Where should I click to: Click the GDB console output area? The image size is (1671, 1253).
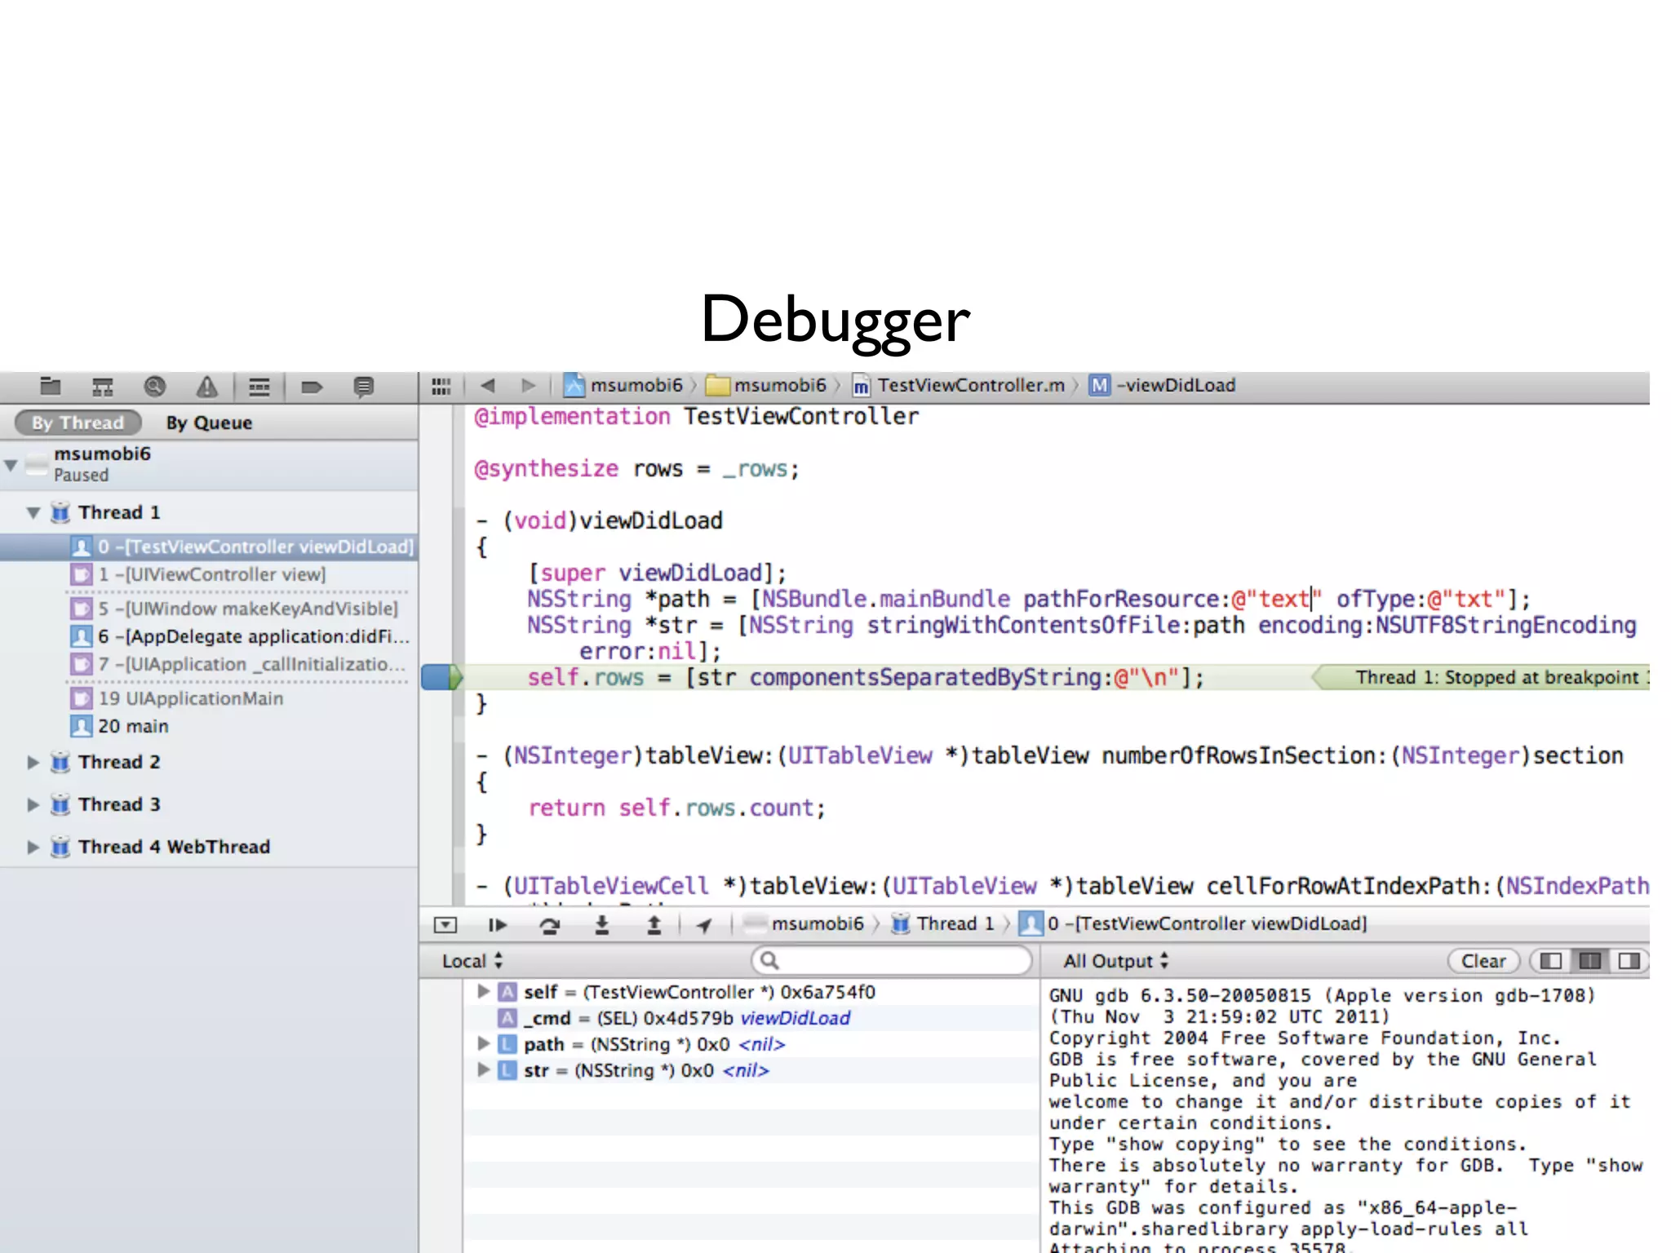coord(1345,1118)
